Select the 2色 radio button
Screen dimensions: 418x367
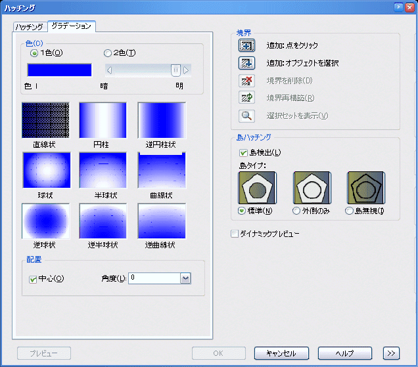(107, 53)
